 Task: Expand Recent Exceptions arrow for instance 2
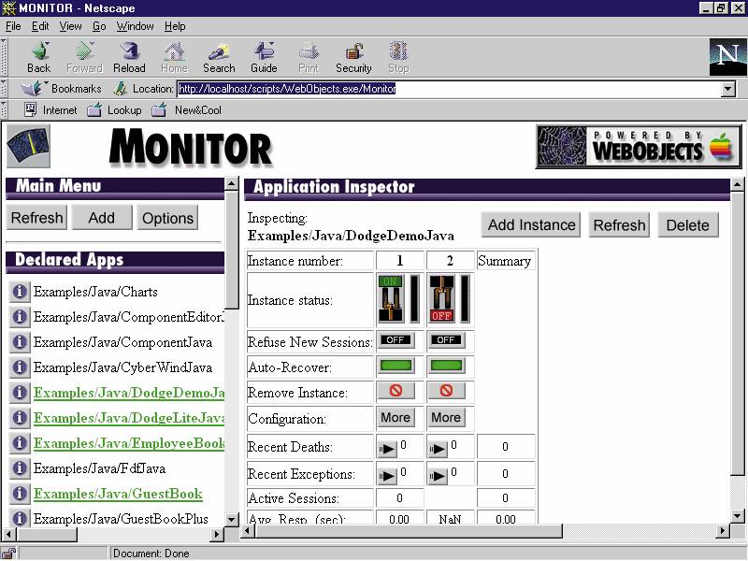[x=438, y=476]
